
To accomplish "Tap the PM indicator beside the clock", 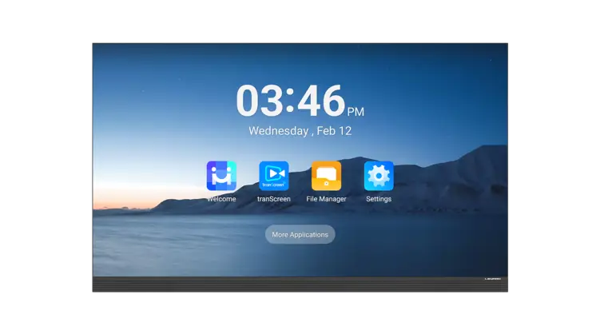I will 356,112.
